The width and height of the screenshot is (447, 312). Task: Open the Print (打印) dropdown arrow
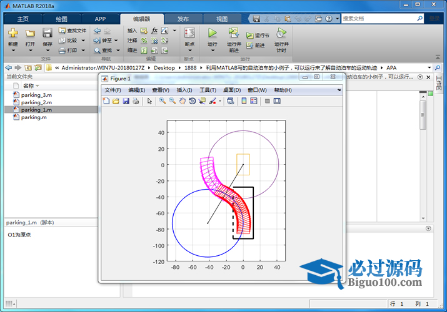[x=83, y=51]
